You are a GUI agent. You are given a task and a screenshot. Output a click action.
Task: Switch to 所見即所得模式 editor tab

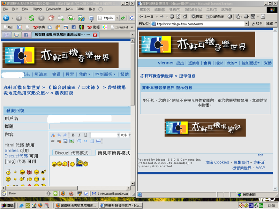click(113, 153)
